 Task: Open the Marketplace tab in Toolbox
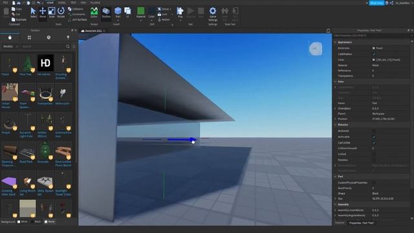(x=10, y=38)
